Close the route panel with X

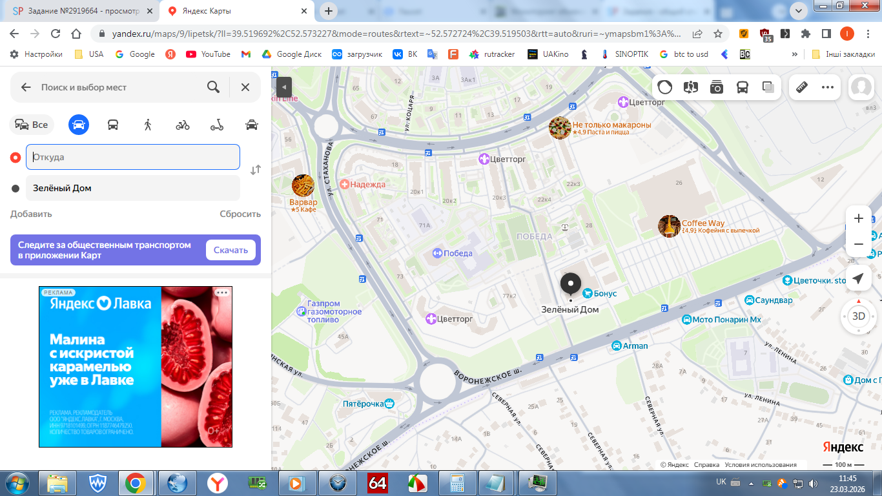tap(245, 87)
